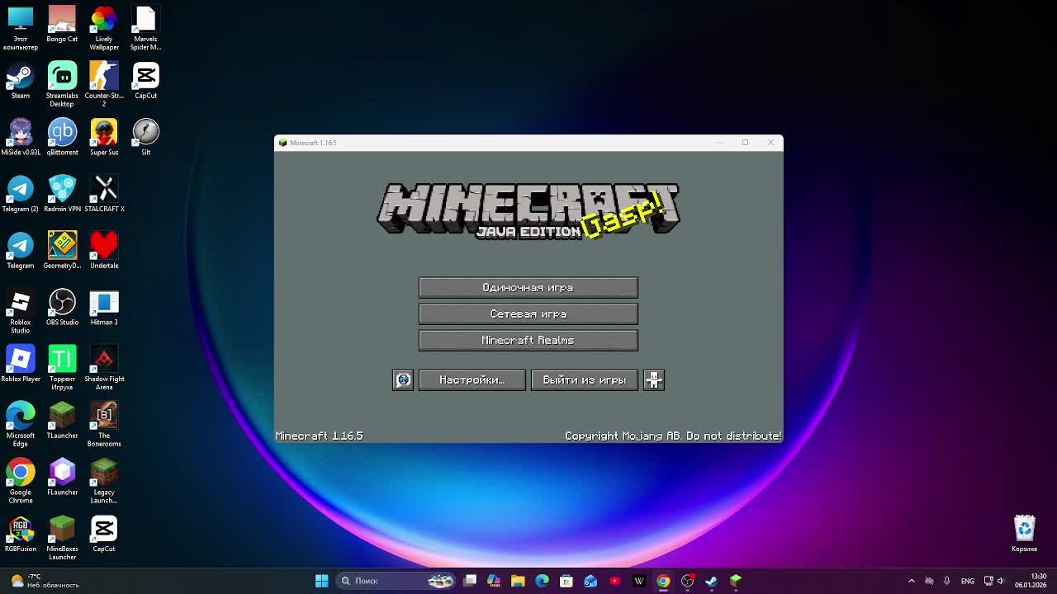Launch Roblox Studio desktop shortcut
Viewport: 1057px width, 594px height.
(21, 312)
